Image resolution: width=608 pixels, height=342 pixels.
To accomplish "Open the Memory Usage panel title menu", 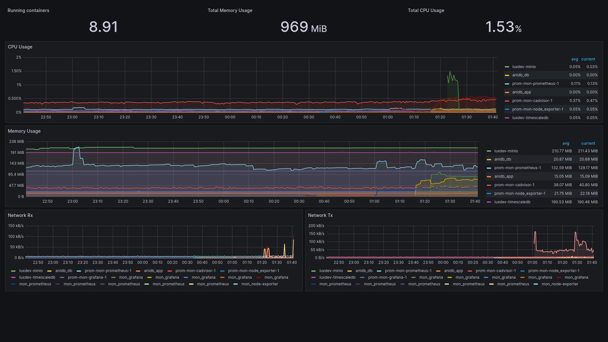I will pos(24,131).
